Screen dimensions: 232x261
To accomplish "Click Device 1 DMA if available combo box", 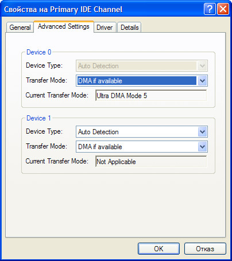I will pos(142,147).
